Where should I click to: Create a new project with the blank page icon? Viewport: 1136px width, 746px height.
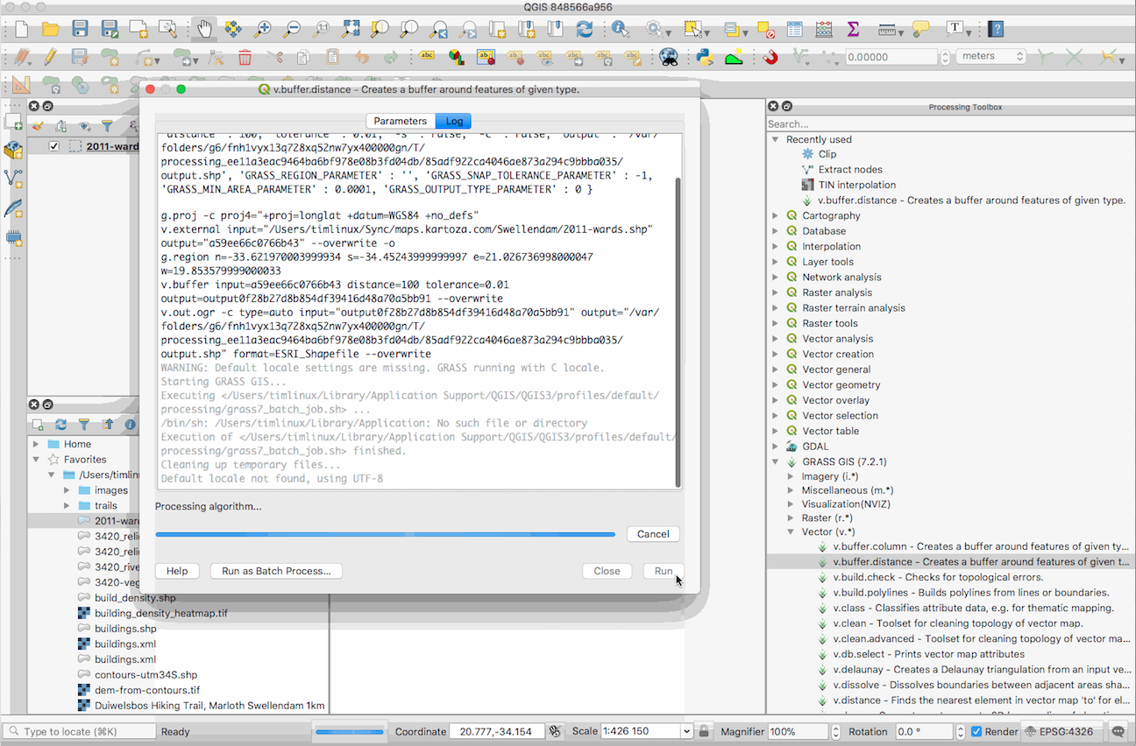point(21,30)
